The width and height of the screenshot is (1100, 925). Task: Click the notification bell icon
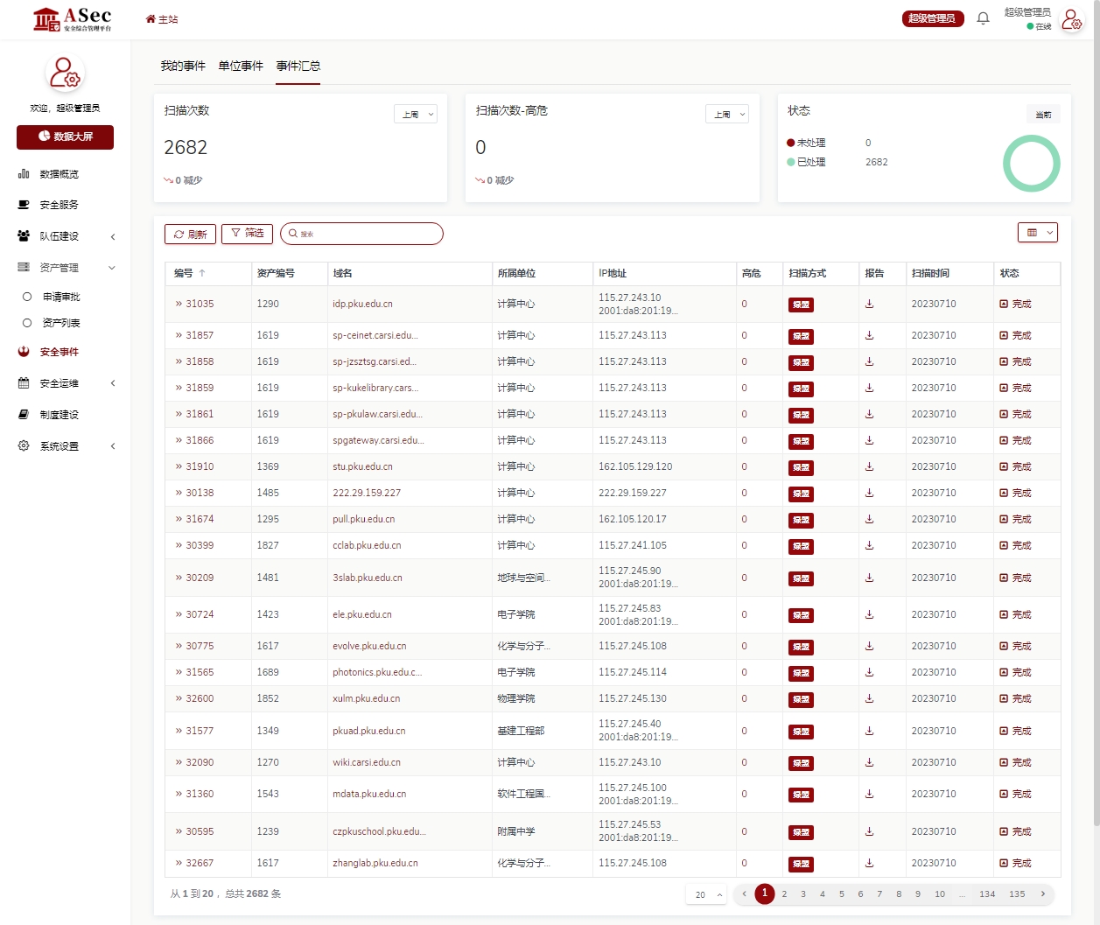click(983, 18)
